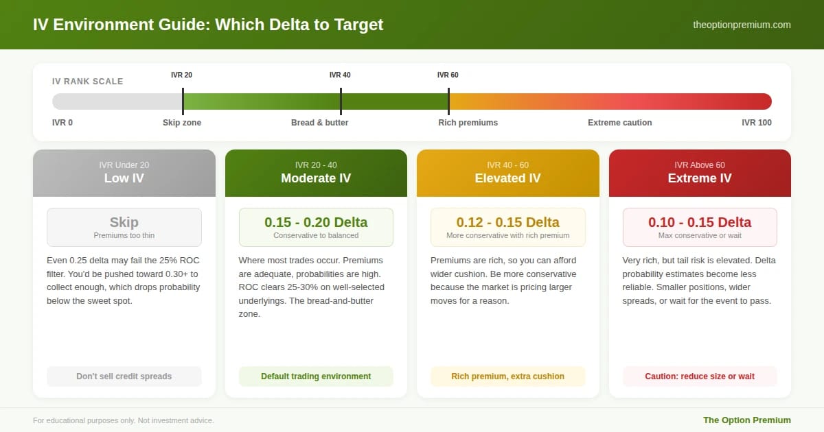Click Caution: reduce size or wait badge
This screenshot has height=432, width=824.
[x=700, y=376]
